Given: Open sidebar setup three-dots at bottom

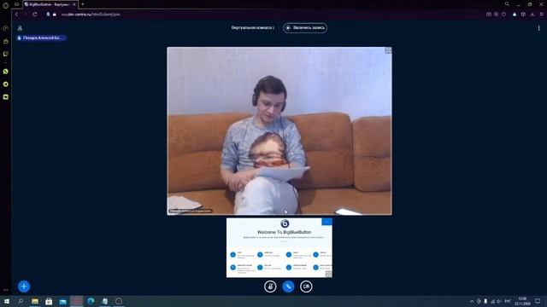Looking at the screenshot, I should tap(6, 290).
